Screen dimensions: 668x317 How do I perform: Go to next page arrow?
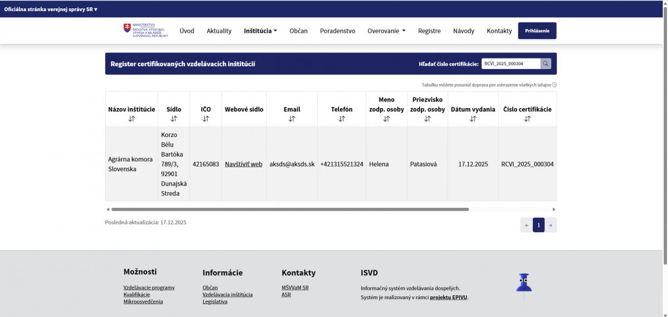point(551,225)
